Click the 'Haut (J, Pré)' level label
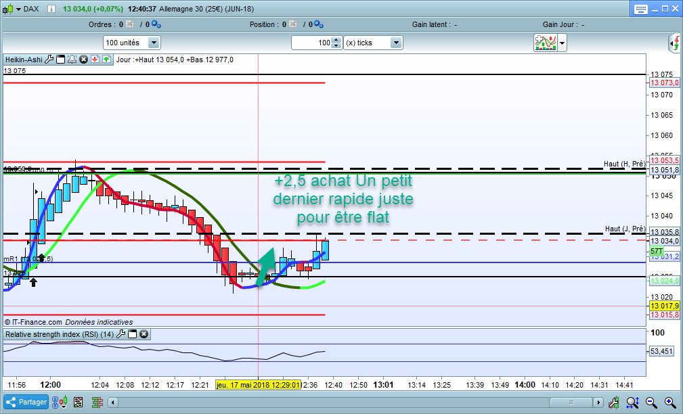683x414 pixels. pos(625,229)
